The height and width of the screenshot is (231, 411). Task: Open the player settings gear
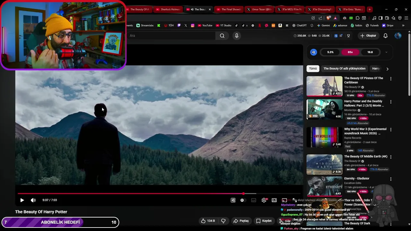click(264, 200)
